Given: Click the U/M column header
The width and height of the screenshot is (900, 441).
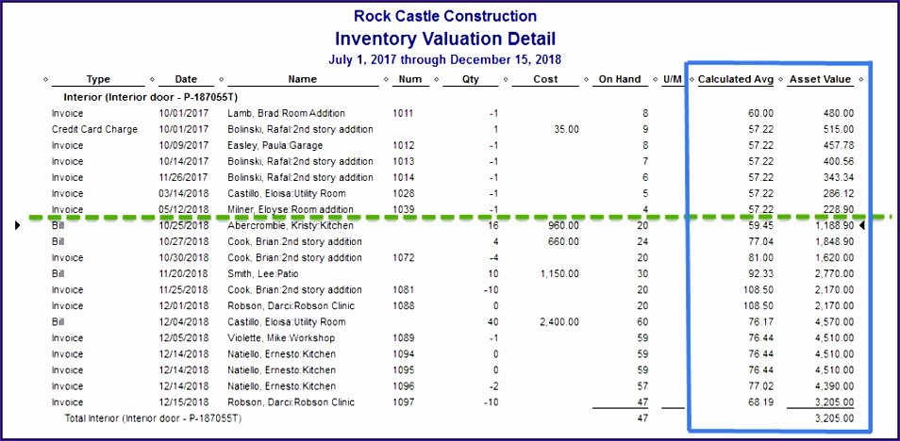Looking at the screenshot, I should (672, 80).
